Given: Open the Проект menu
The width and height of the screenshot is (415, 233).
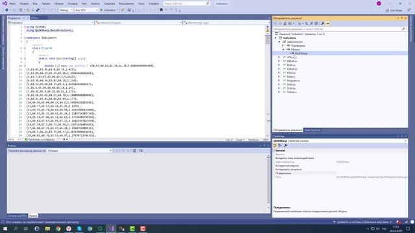Looking at the screenshot, I should pyautogui.click(x=46, y=4).
